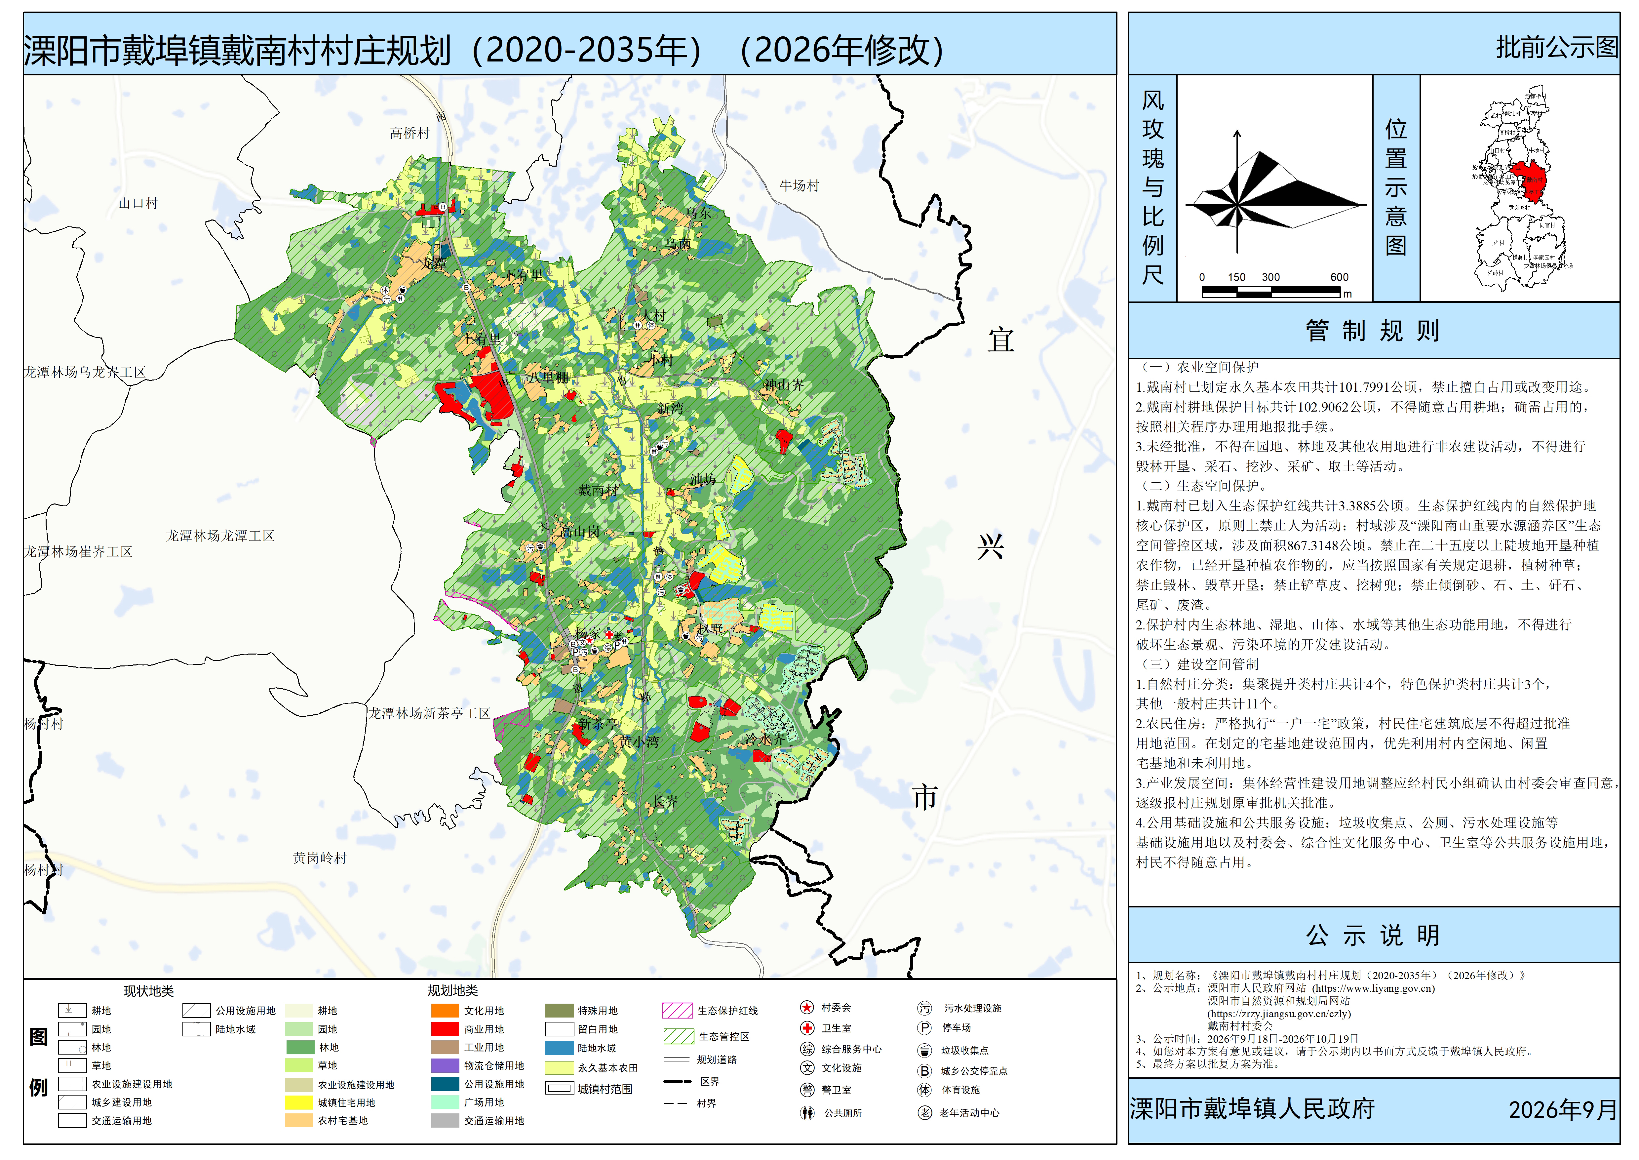Click the 管制规则 section header
The height and width of the screenshot is (1160, 1639).
(1373, 331)
